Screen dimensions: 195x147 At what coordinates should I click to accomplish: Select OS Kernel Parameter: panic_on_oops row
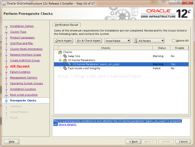click(x=121, y=64)
